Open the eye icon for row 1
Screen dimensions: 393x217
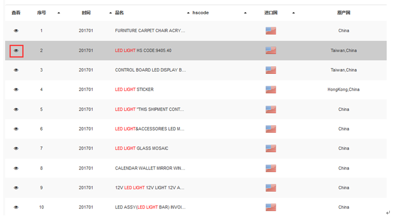click(x=16, y=31)
